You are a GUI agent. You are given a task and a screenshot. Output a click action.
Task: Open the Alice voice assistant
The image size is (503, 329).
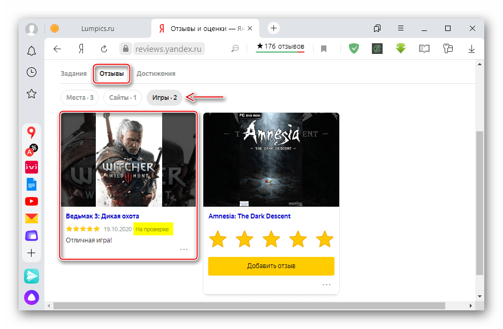(x=32, y=297)
